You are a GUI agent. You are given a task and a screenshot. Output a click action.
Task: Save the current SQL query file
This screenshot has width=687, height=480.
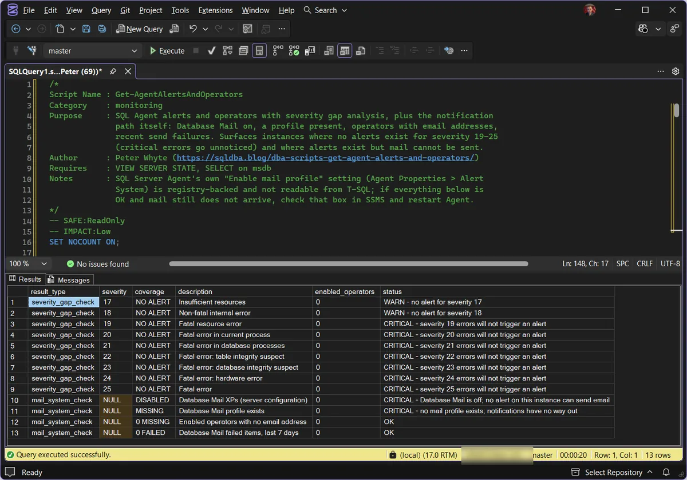point(86,29)
